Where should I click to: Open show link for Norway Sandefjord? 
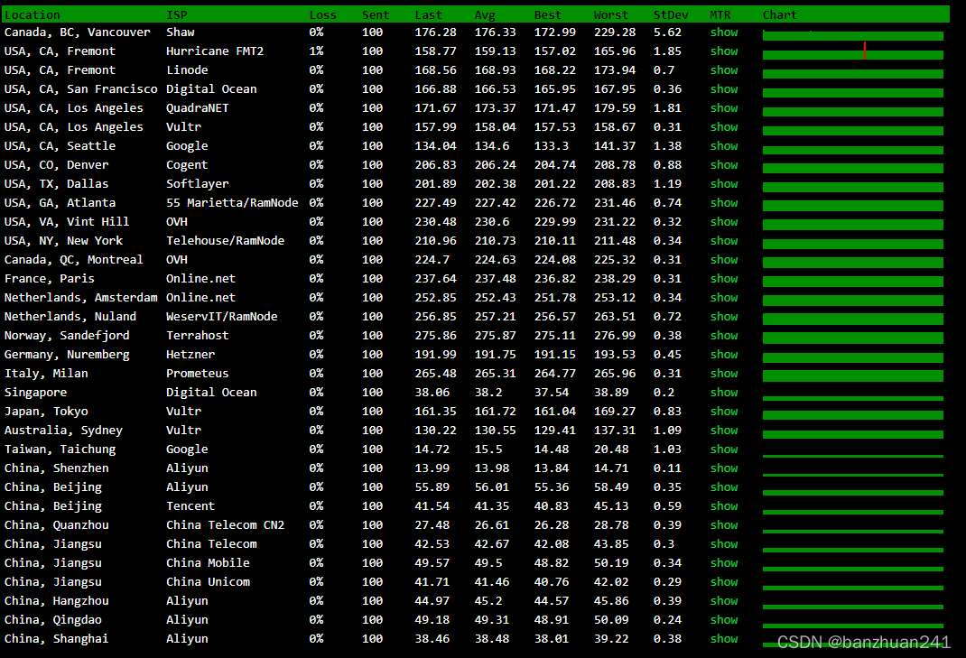[724, 336]
